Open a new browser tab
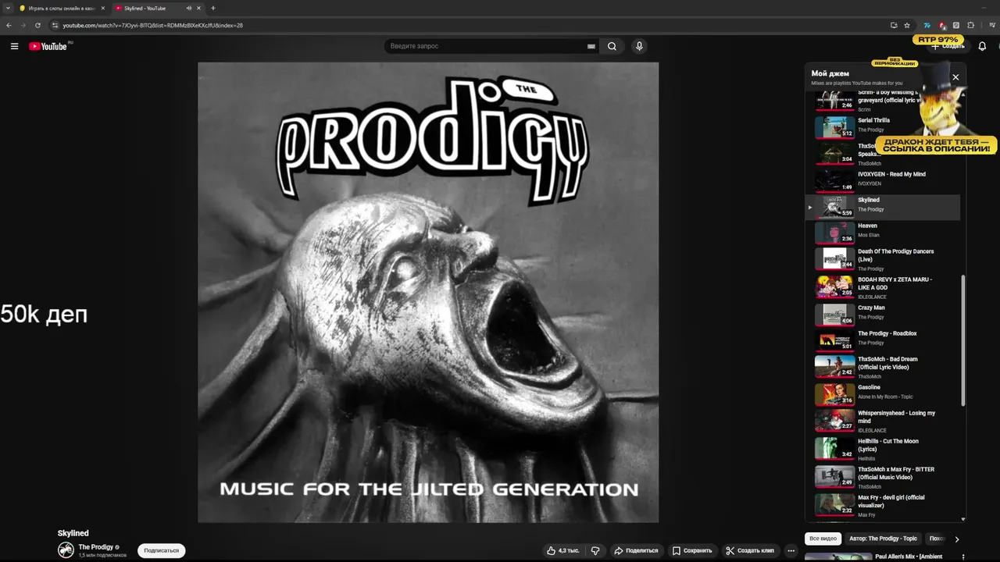 click(x=213, y=8)
